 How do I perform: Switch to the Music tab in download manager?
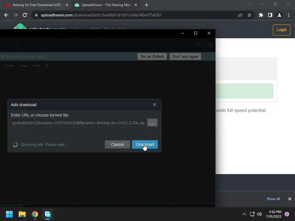coord(37,66)
